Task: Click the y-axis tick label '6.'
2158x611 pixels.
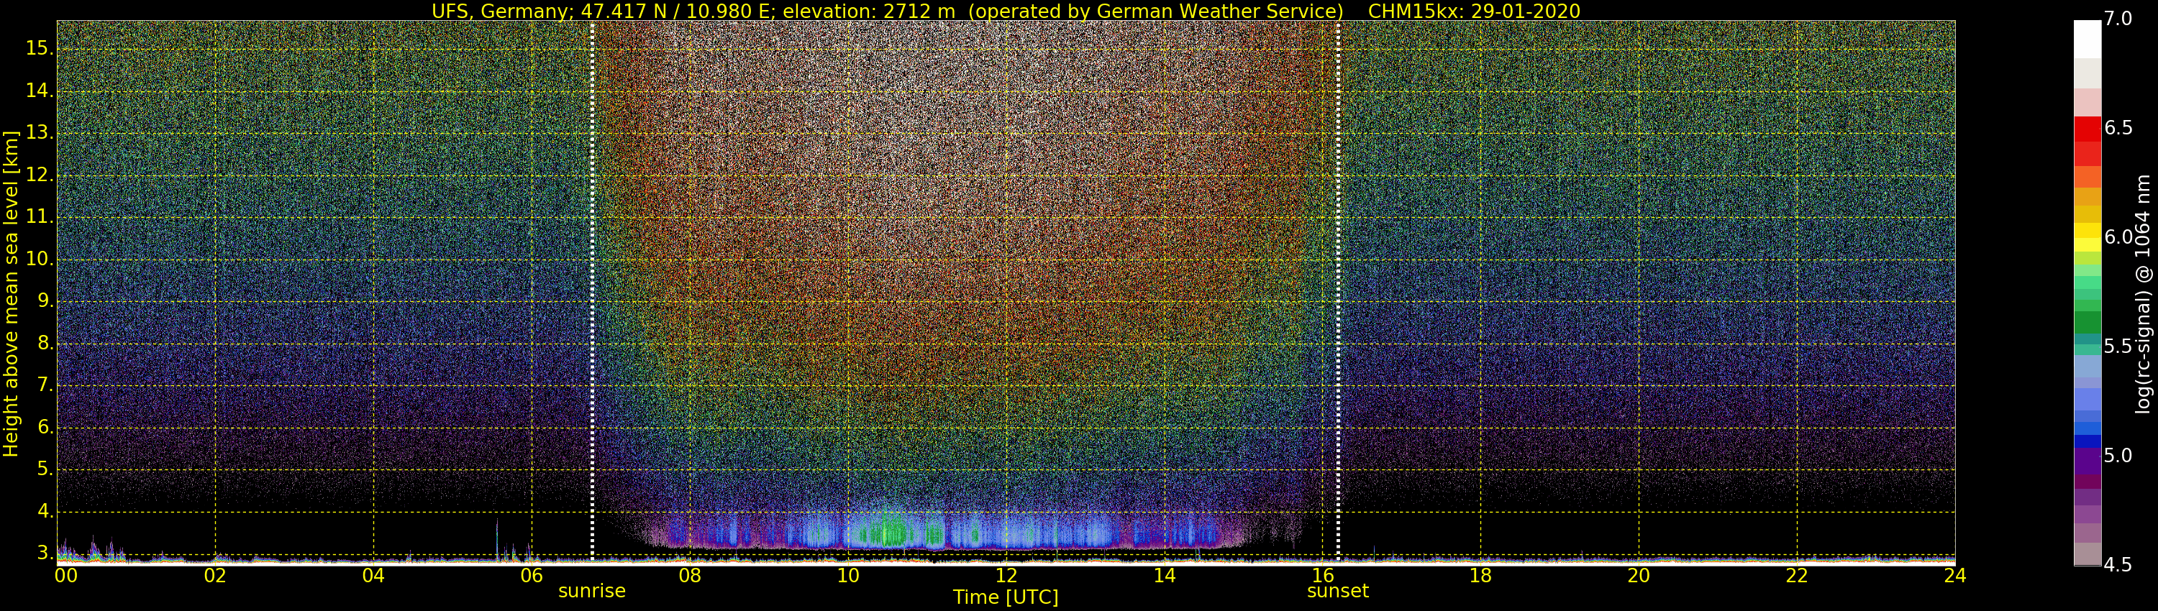Action: point(45,428)
